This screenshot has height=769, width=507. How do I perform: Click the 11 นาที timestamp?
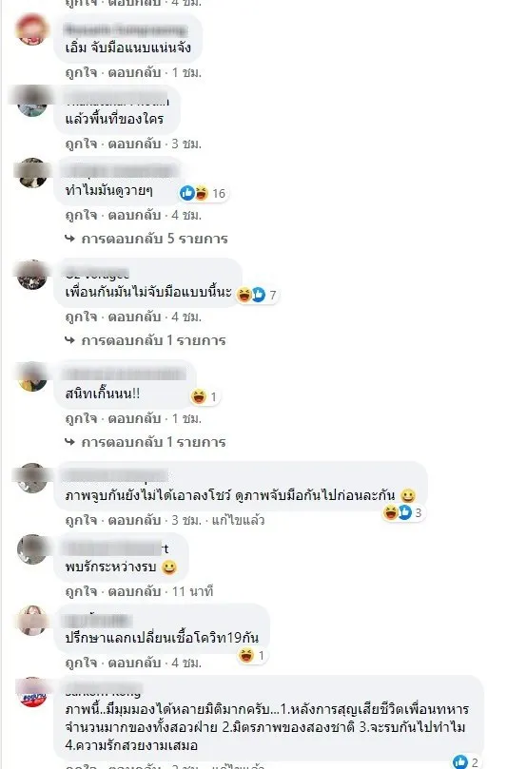(192, 591)
